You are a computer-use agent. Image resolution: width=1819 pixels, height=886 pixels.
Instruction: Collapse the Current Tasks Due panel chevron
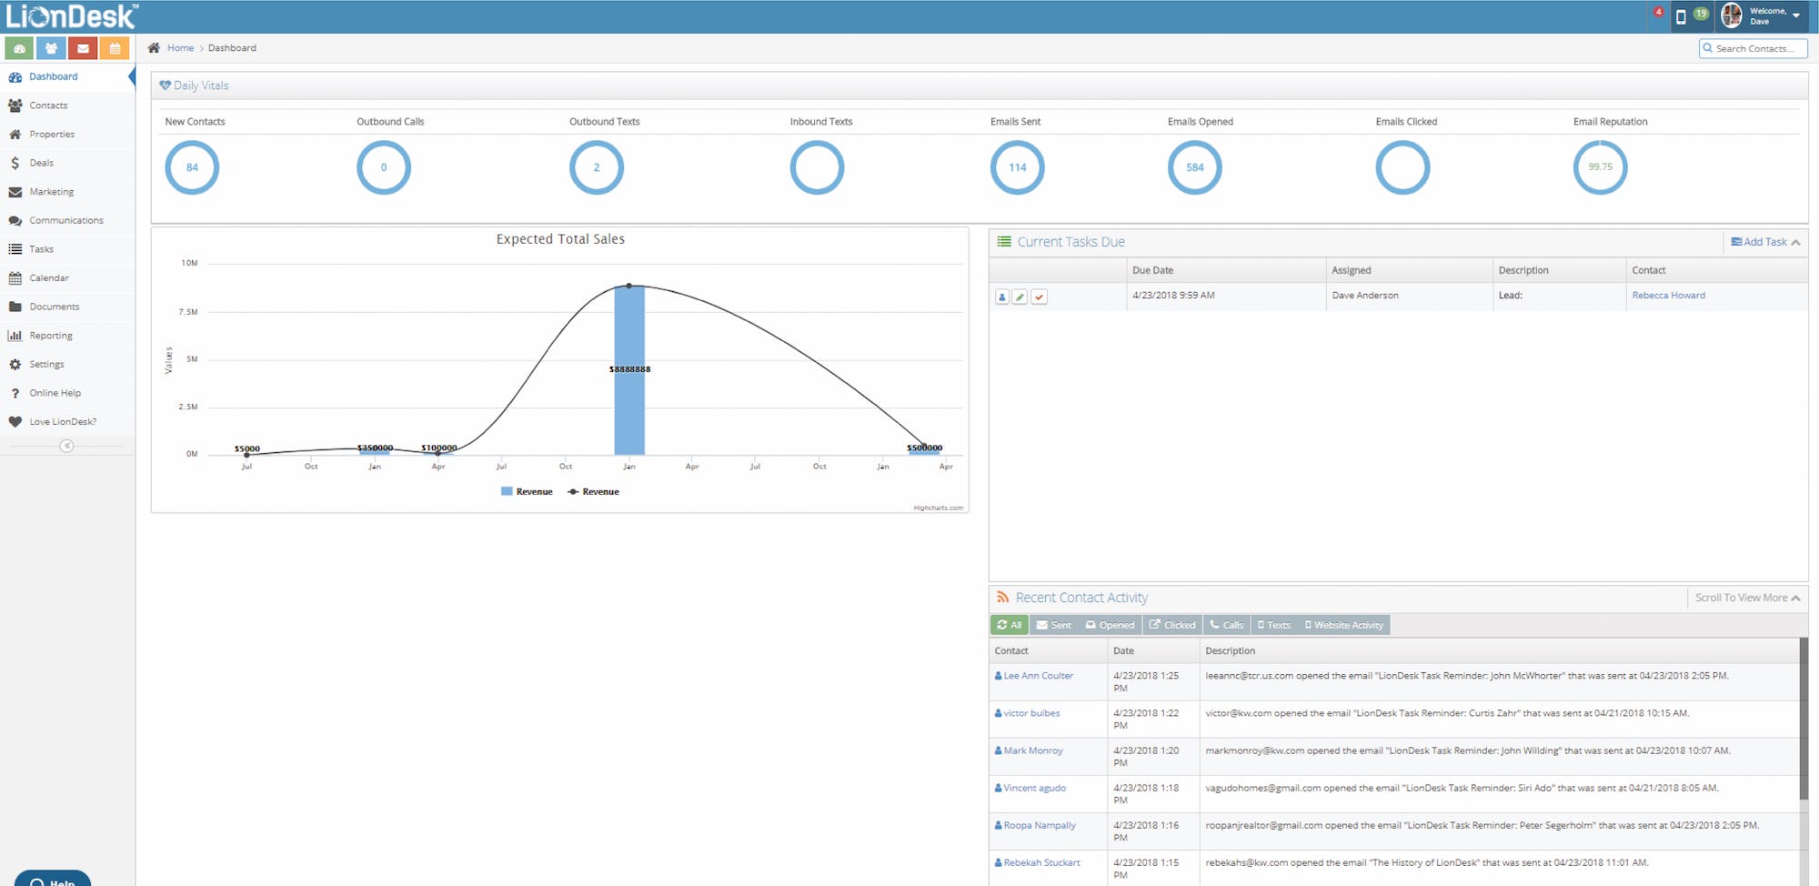click(1795, 242)
